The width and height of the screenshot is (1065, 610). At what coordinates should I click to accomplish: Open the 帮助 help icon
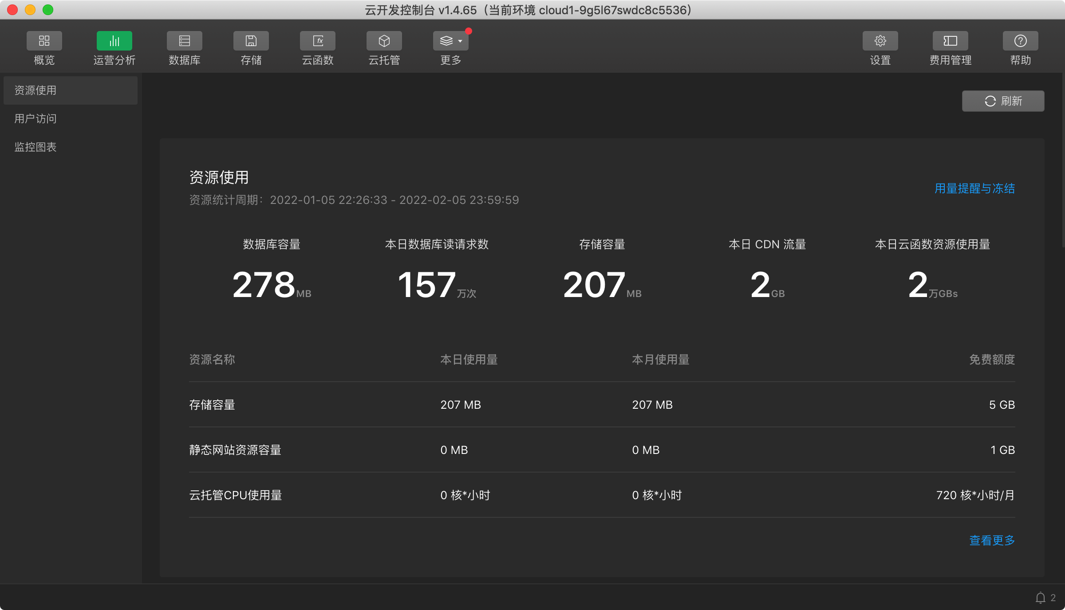(x=1020, y=41)
